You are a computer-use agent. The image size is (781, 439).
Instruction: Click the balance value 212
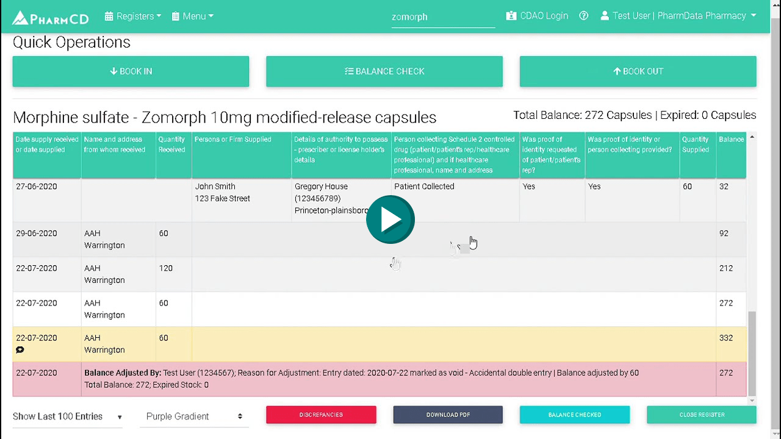click(x=726, y=268)
